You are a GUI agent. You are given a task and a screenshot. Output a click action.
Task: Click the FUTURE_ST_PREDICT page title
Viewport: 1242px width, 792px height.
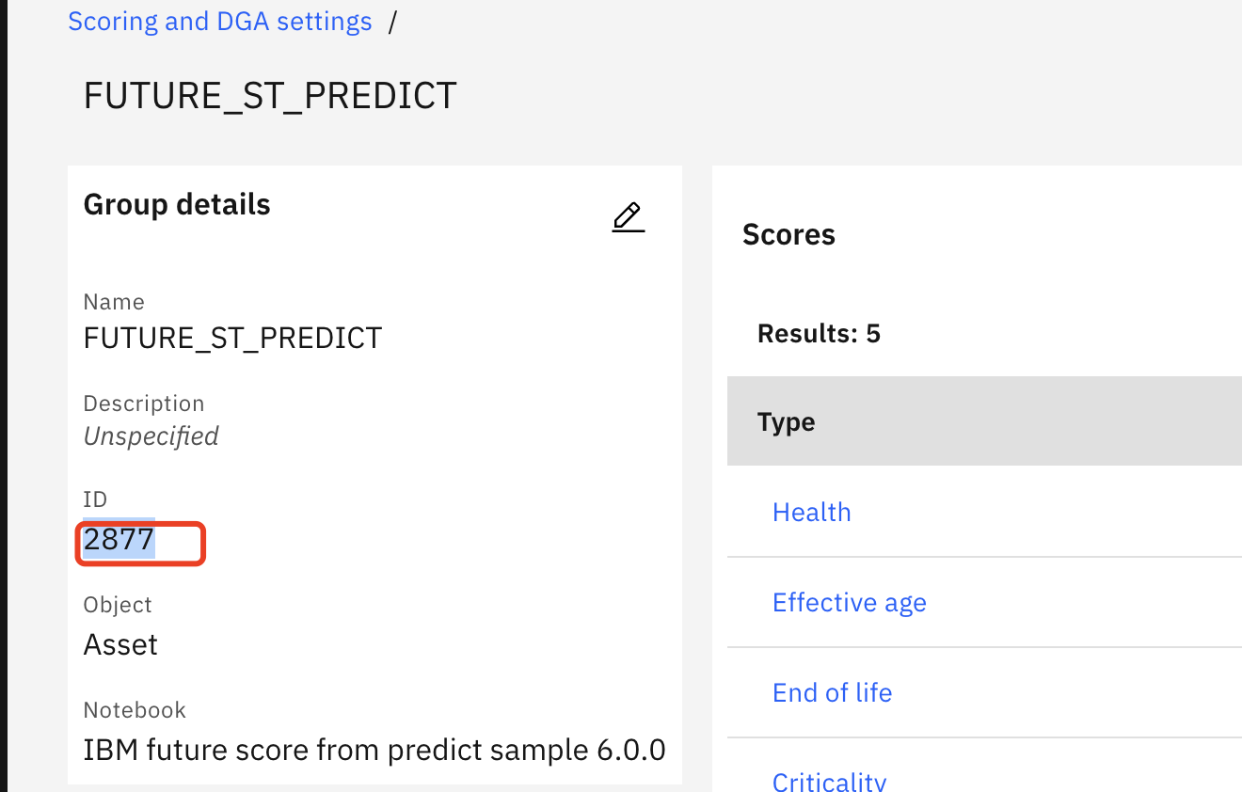point(270,96)
